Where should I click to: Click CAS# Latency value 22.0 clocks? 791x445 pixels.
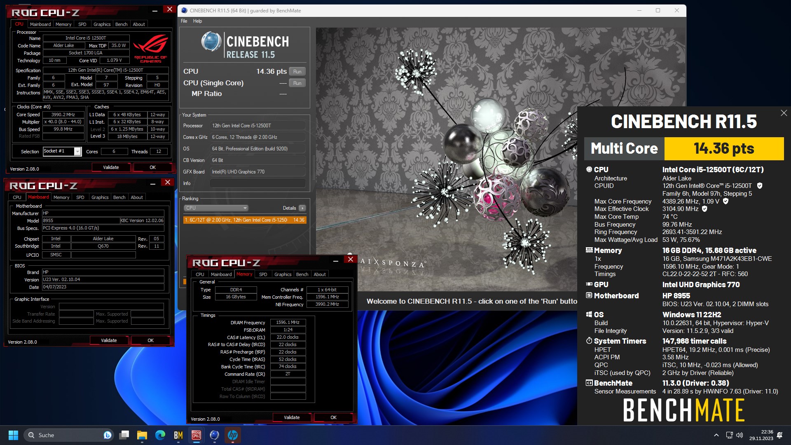tap(288, 337)
